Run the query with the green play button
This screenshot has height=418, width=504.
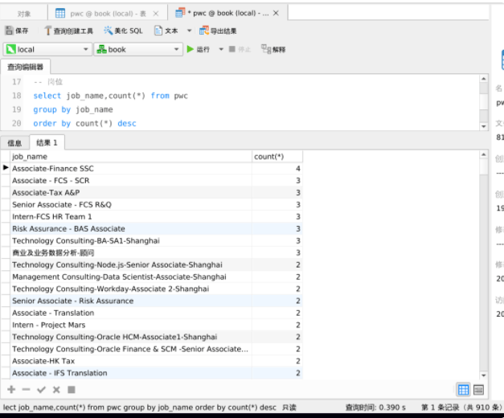point(191,49)
